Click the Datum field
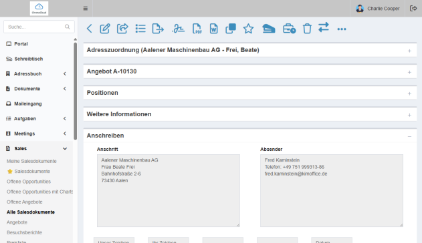The image size is (422, 243). pos(332,240)
